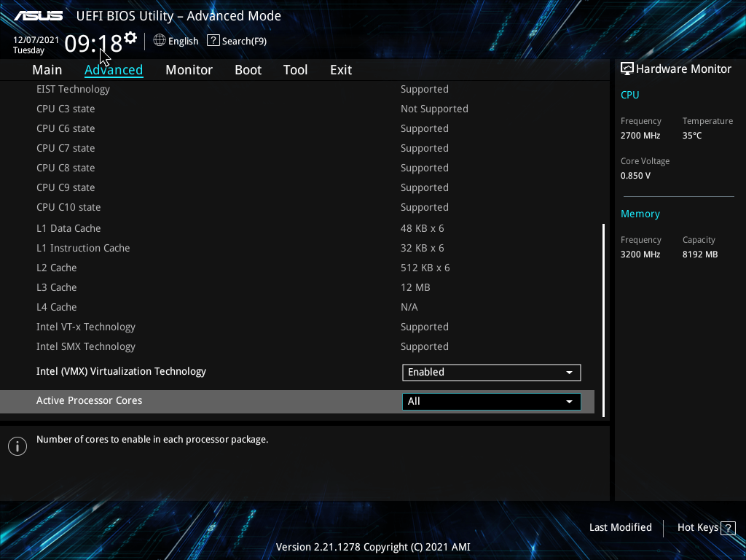The width and height of the screenshot is (746, 560).
Task: Click the Memory heading in Hardware Monitor
Action: point(640,214)
